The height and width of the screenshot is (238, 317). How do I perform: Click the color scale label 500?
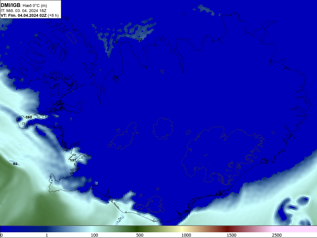coord(140,235)
